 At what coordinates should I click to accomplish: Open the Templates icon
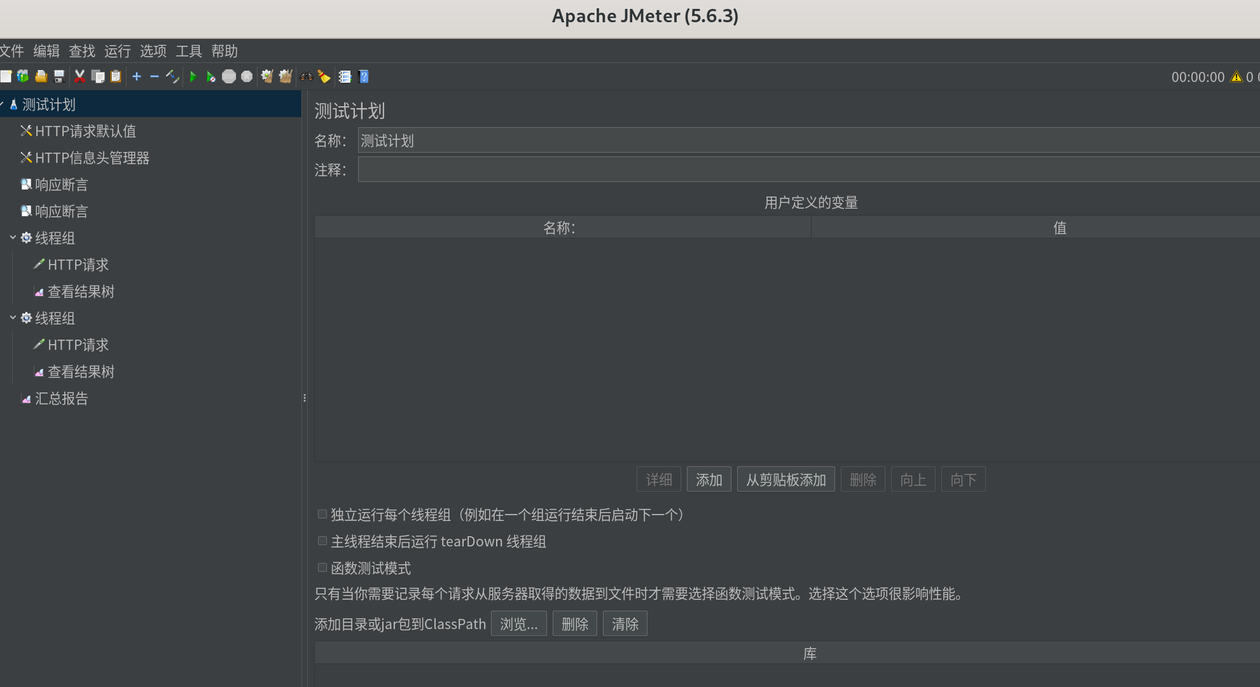(23, 76)
